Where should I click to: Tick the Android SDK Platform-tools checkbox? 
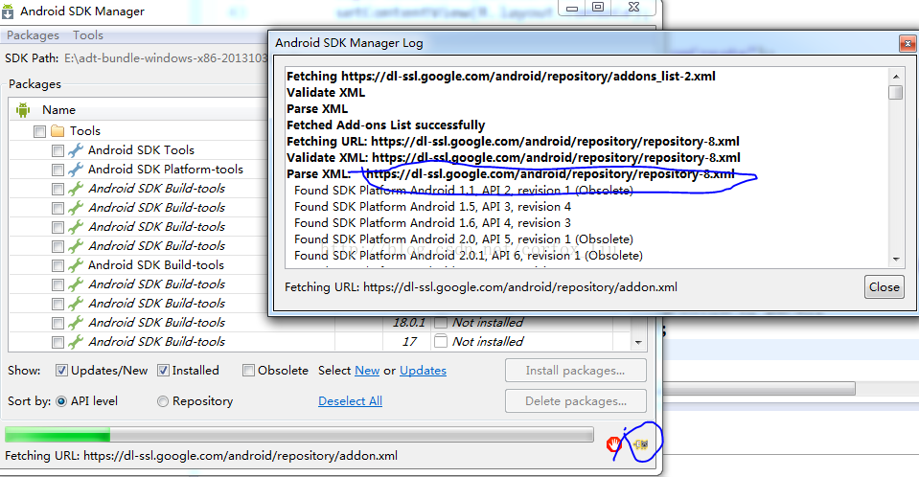tap(57, 170)
